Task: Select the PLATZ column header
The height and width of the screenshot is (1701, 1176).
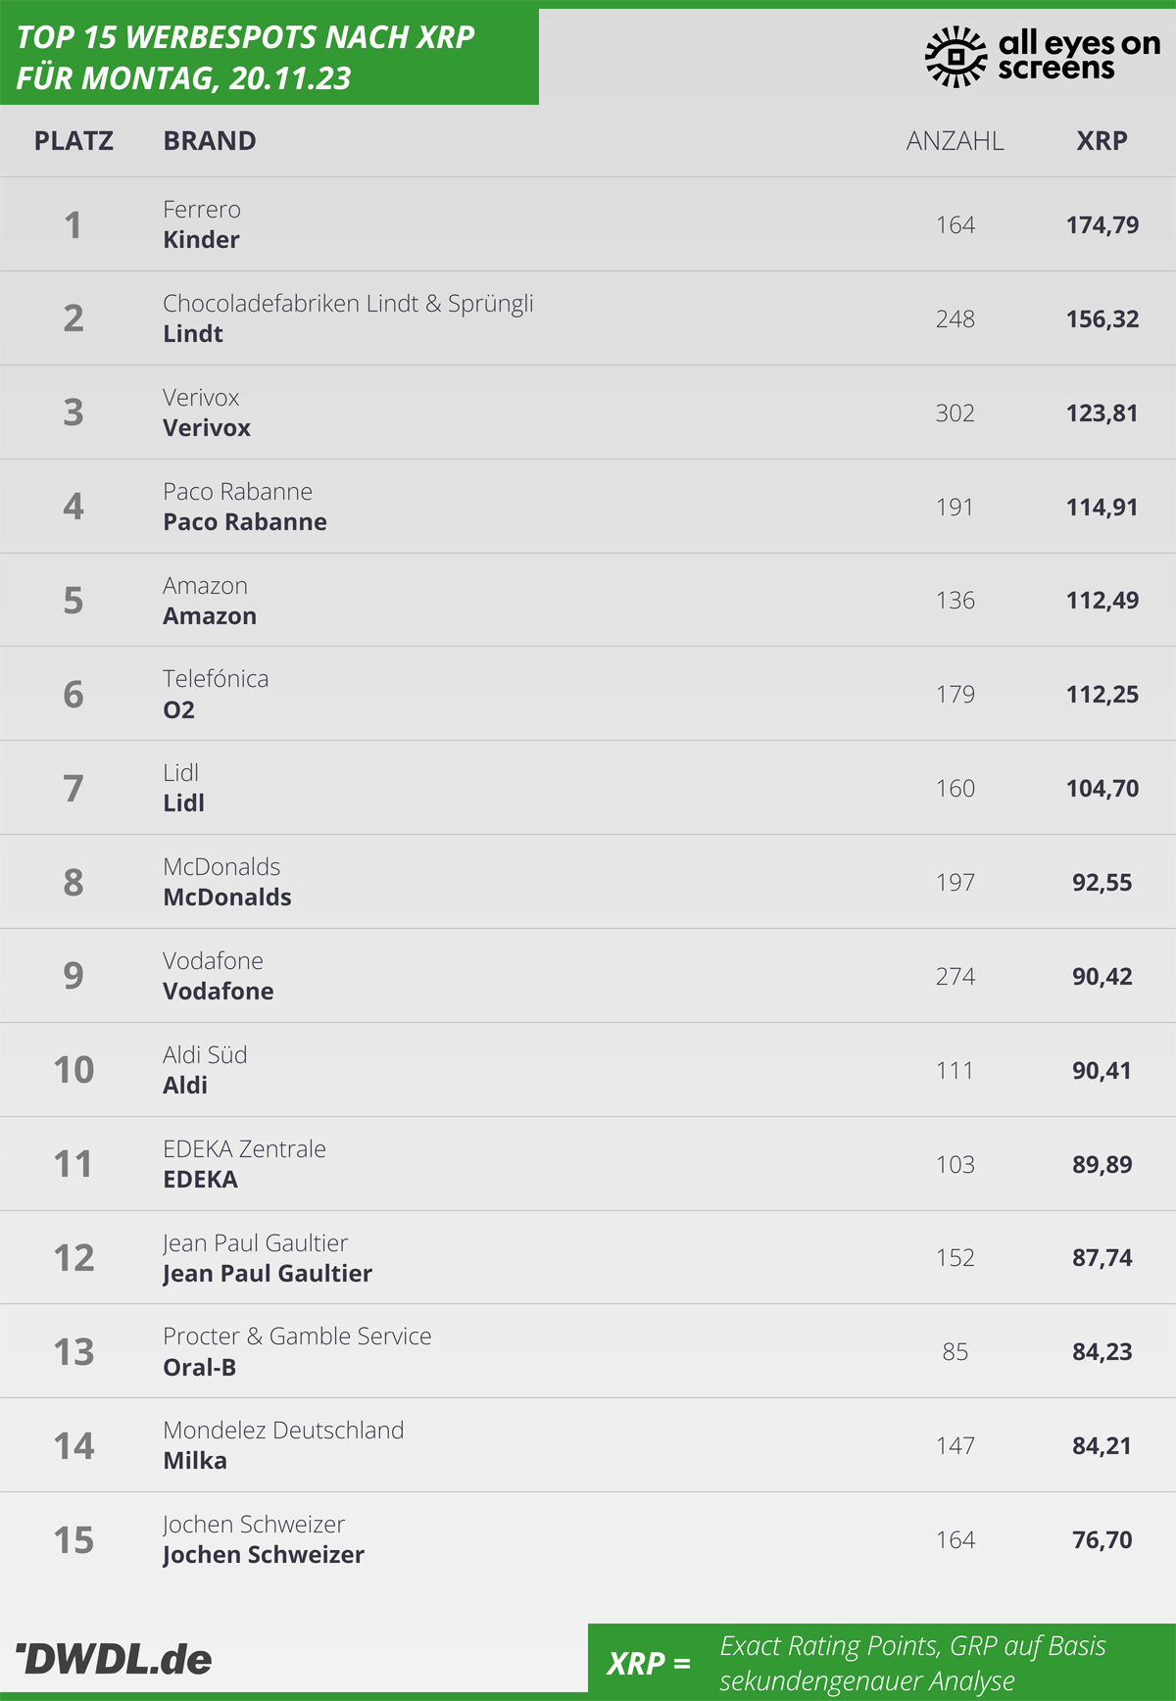Action: point(73,141)
